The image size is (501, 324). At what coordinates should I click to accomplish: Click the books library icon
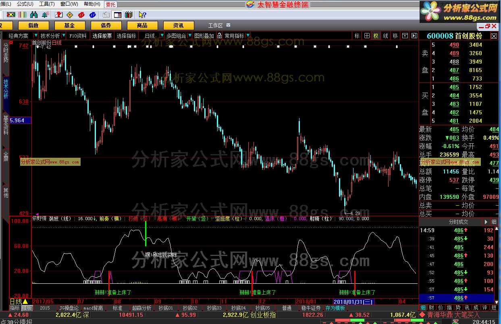point(129,15)
